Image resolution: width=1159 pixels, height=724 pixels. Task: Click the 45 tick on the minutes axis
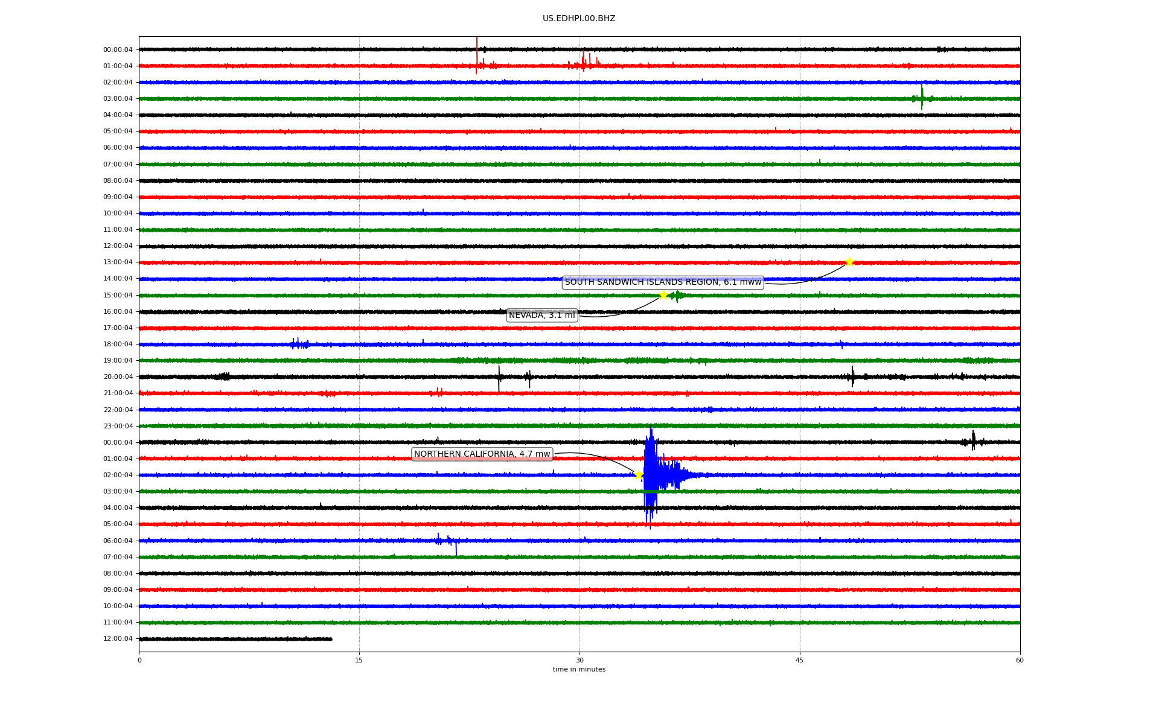800,660
